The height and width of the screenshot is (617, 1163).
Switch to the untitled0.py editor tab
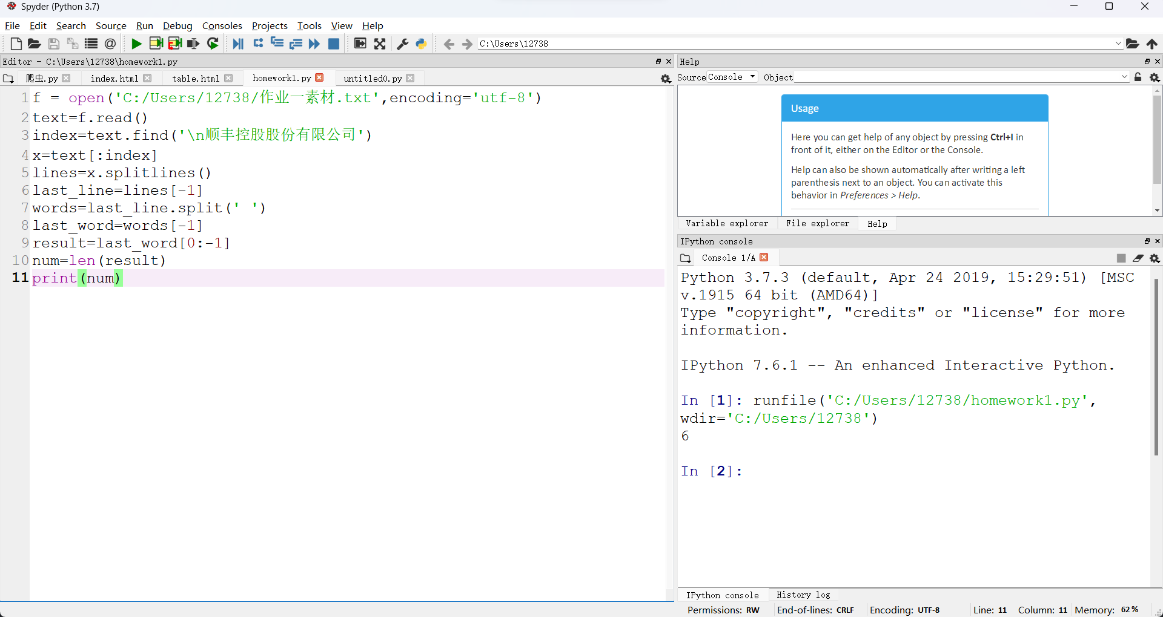point(373,79)
